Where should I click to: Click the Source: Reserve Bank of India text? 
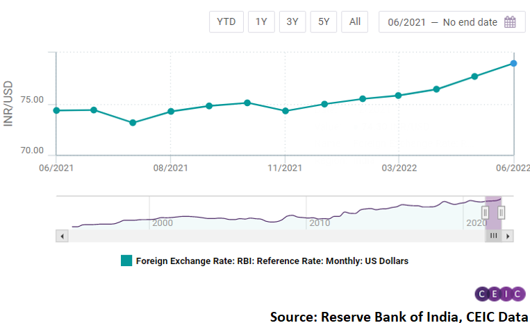399,317
